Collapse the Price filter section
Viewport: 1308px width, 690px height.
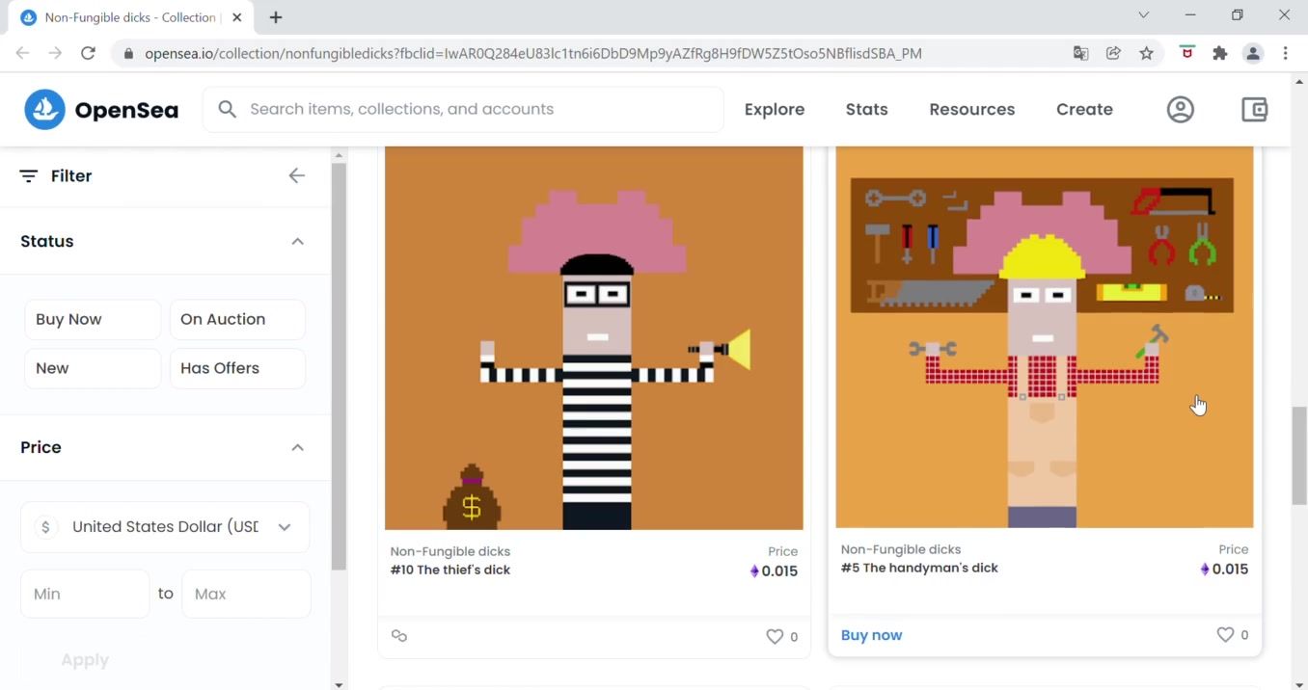point(297,447)
